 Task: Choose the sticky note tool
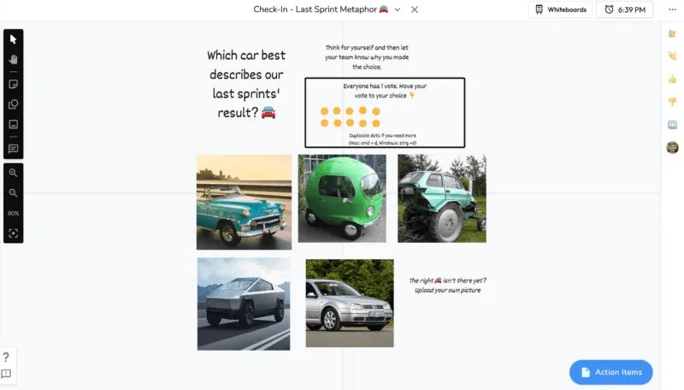pos(13,84)
